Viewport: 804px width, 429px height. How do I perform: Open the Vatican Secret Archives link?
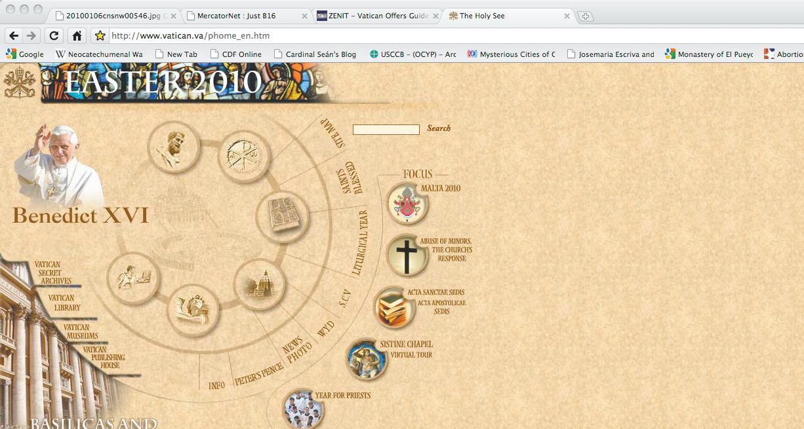click(x=54, y=273)
